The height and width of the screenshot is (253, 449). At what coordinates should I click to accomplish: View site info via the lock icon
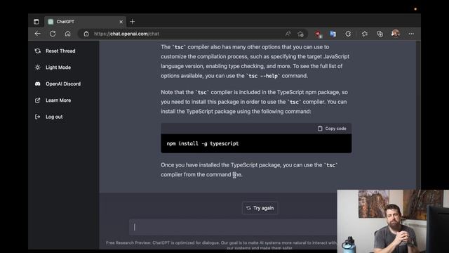click(86, 34)
